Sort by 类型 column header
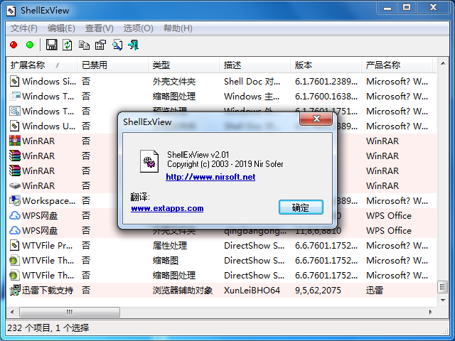The width and height of the screenshot is (455, 341). 183,65
